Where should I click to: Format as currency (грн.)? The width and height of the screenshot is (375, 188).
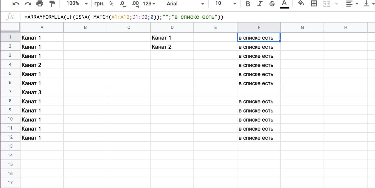click(x=99, y=4)
